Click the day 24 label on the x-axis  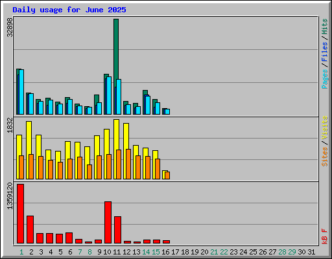[x=243, y=252]
